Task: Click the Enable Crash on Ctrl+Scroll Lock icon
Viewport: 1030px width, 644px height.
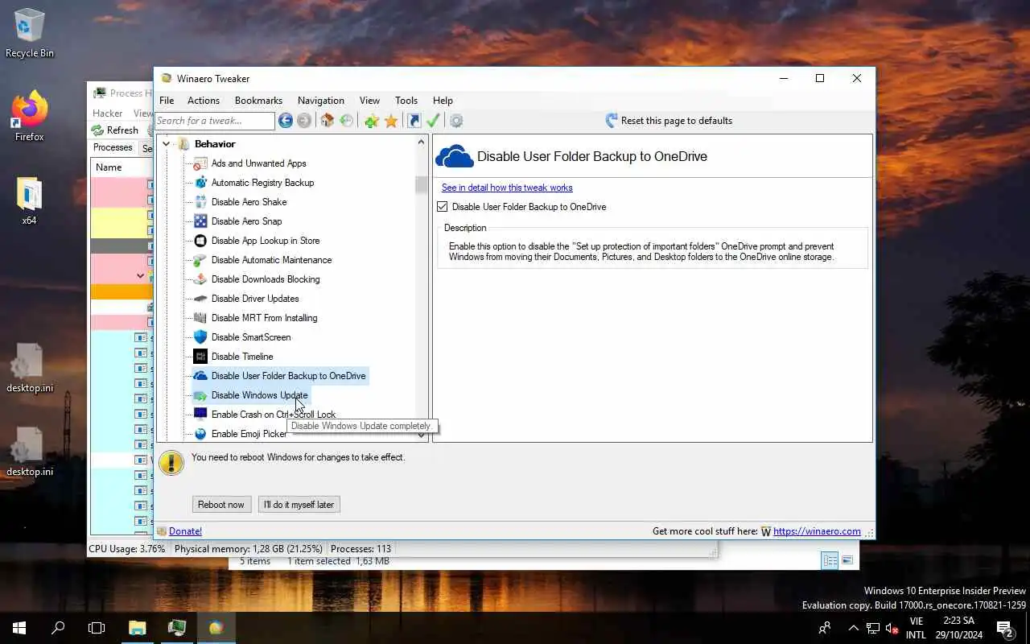Action: tap(200, 415)
